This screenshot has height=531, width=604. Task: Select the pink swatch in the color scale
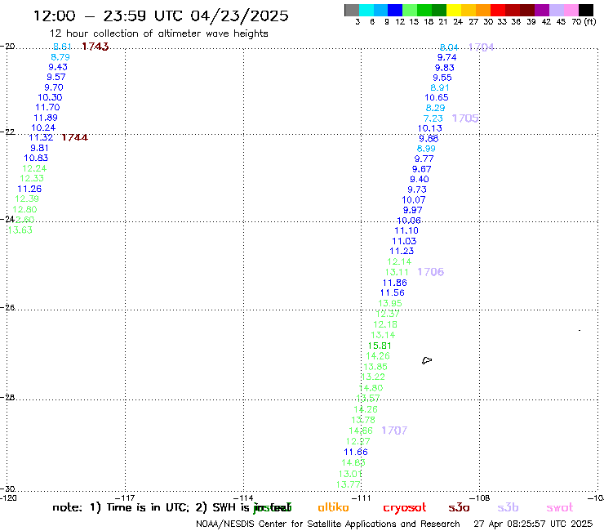pyautogui.click(x=571, y=10)
